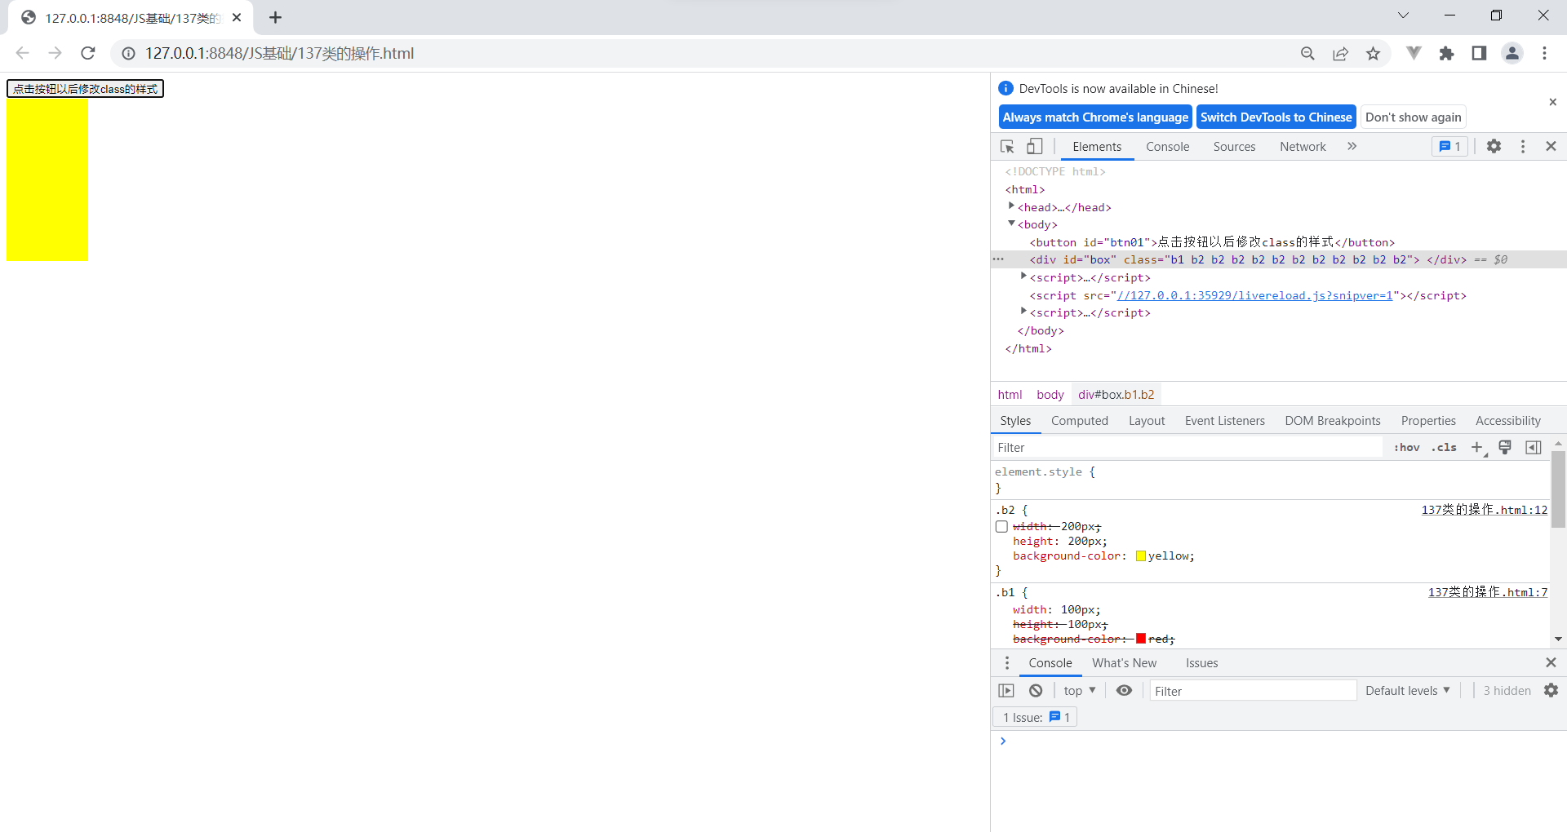Bookmark this page with the star icon
The height and width of the screenshot is (832, 1567).
[1373, 53]
